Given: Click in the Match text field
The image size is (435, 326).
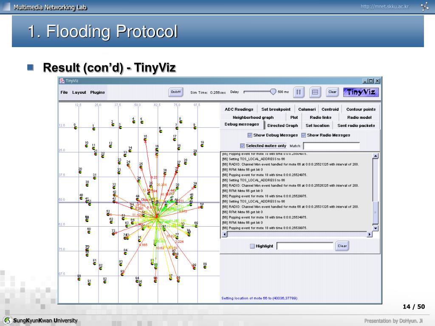Looking at the screenshot, I should 331,146.
